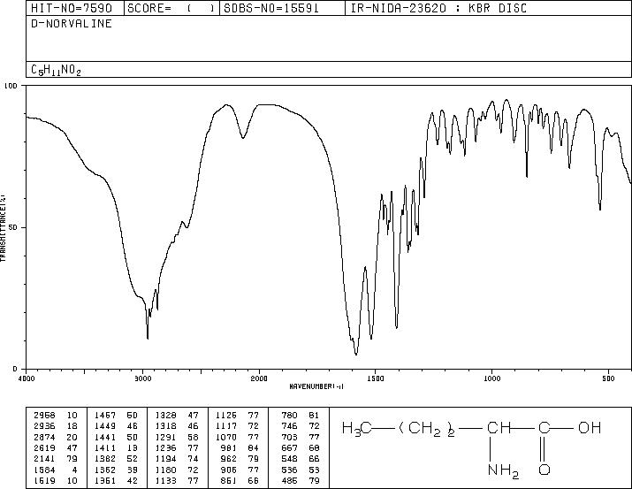The width and height of the screenshot is (632, 489).
Task: Select peak entry 2619 in table
Action: click(55, 447)
